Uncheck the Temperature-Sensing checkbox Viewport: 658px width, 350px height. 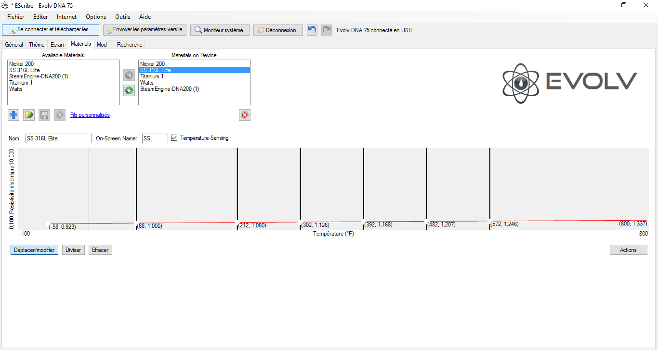[174, 138]
